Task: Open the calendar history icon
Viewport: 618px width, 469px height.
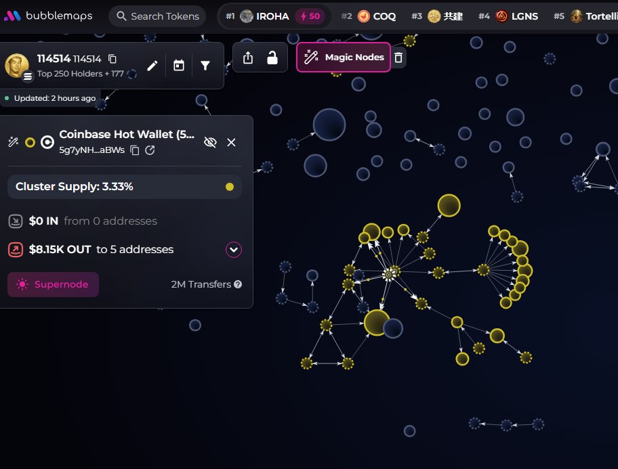Action: tap(179, 66)
